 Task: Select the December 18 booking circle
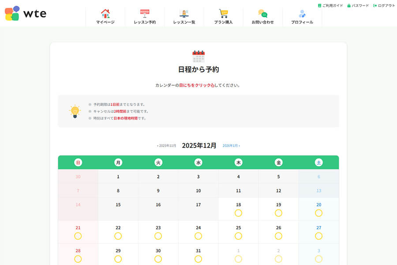[238, 213]
